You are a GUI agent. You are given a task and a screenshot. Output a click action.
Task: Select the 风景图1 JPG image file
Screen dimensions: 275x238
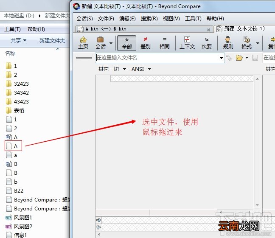point(19,218)
